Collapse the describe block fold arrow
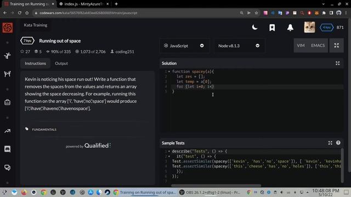Image resolution: width=351 pixels, height=197 pixels. tap(169, 152)
